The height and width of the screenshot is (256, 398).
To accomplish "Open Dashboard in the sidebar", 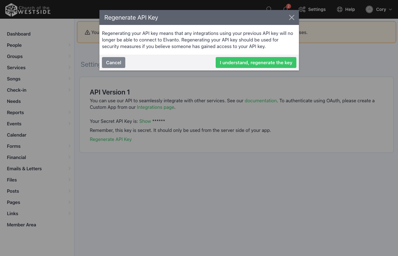I will (19, 34).
